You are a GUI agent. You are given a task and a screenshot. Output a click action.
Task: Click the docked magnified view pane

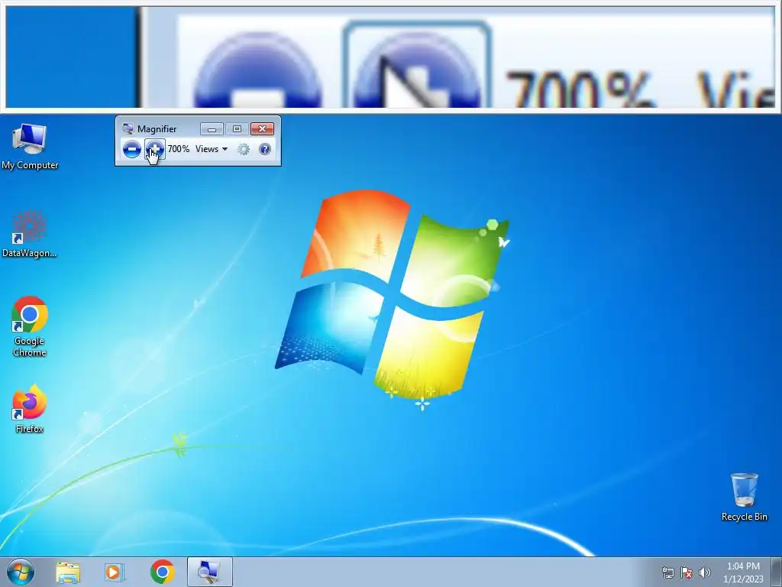pyautogui.click(x=391, y=57)
